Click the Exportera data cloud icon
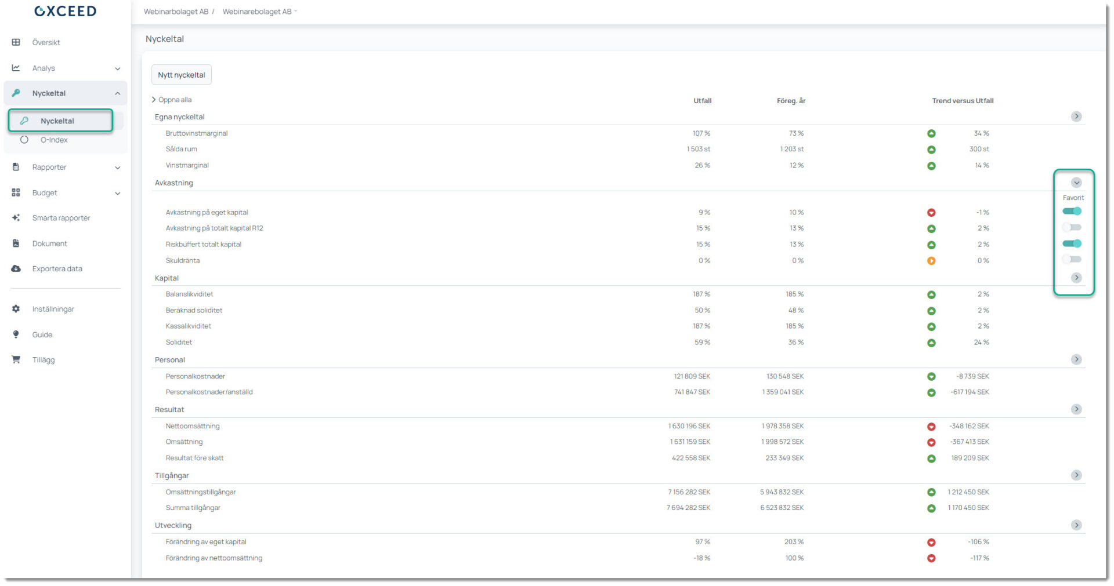The height and width of the screenshot is (586, 1114). [16, 268]
